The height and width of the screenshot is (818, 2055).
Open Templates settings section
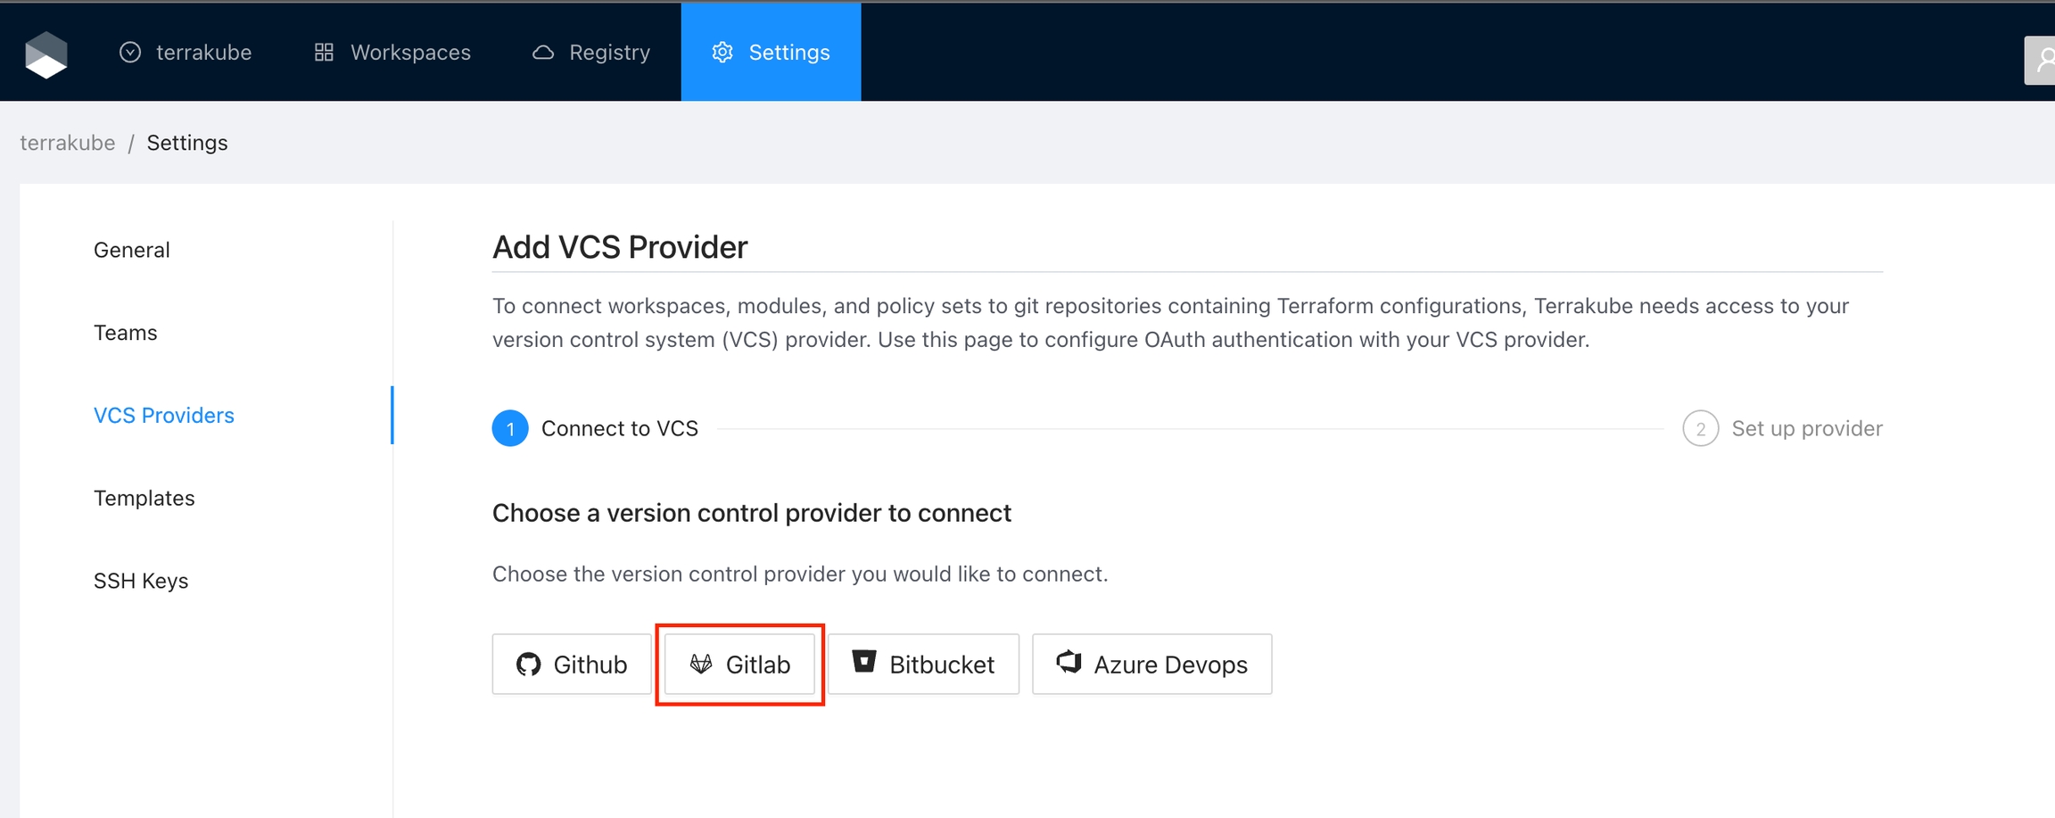[x=144, y=498]
